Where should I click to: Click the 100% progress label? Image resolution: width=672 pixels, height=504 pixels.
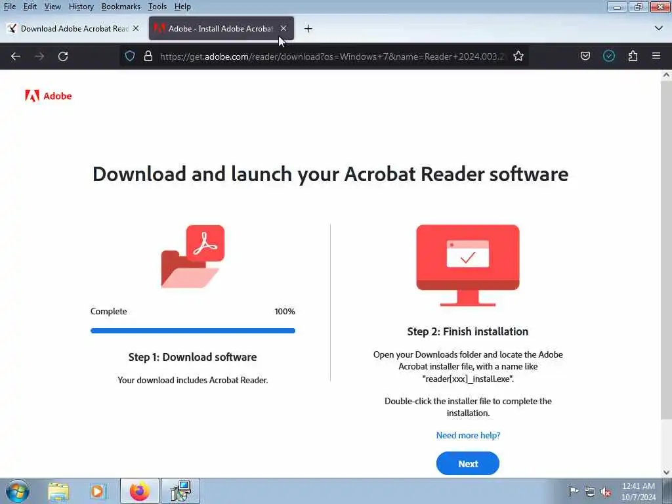285,312
